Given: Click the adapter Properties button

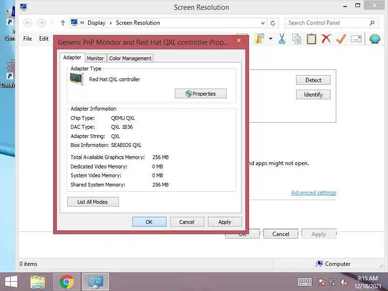Looking at the screenshot, I should tap(201, 94).
